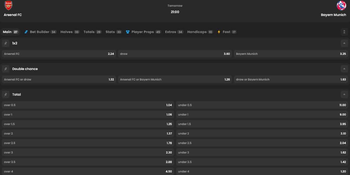The image size is (350, 175).
Task: Collapse the Total market section
Action: tap(344, 94)
